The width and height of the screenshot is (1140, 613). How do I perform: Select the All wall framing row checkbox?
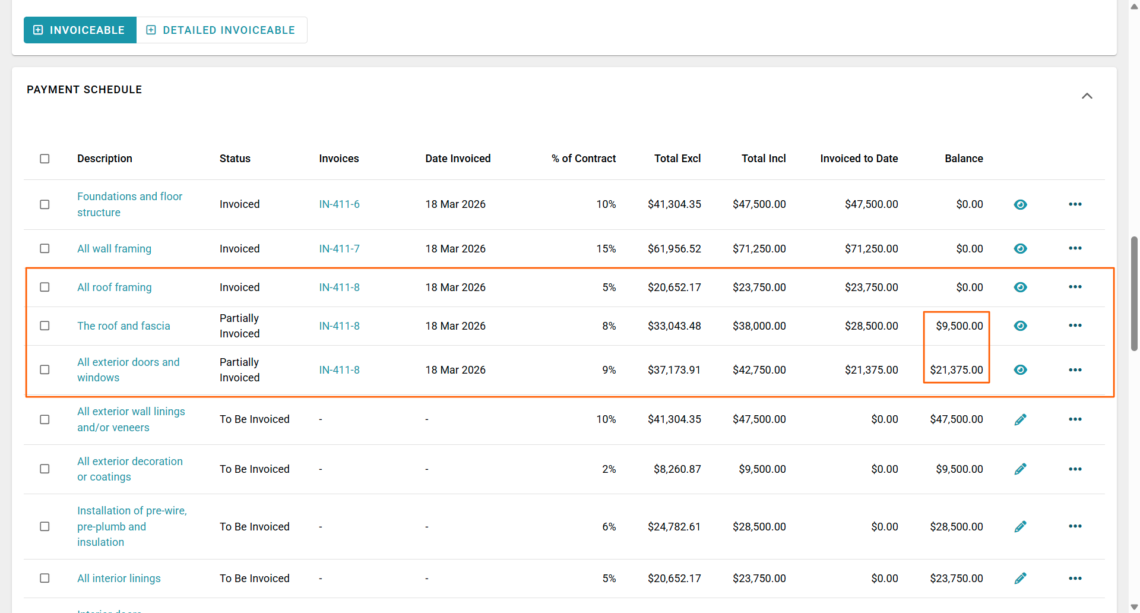point(45,248)
